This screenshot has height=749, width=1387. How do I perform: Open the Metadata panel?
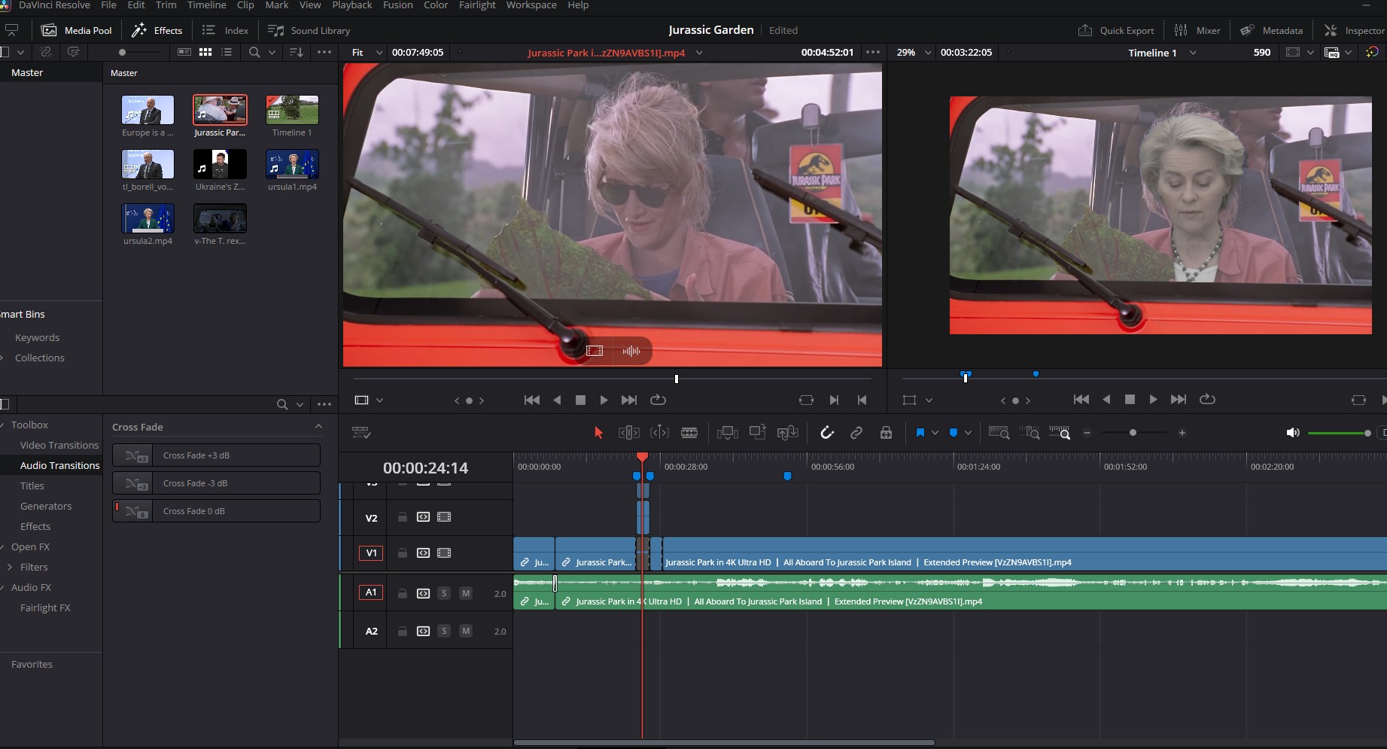click(1272, 30)
